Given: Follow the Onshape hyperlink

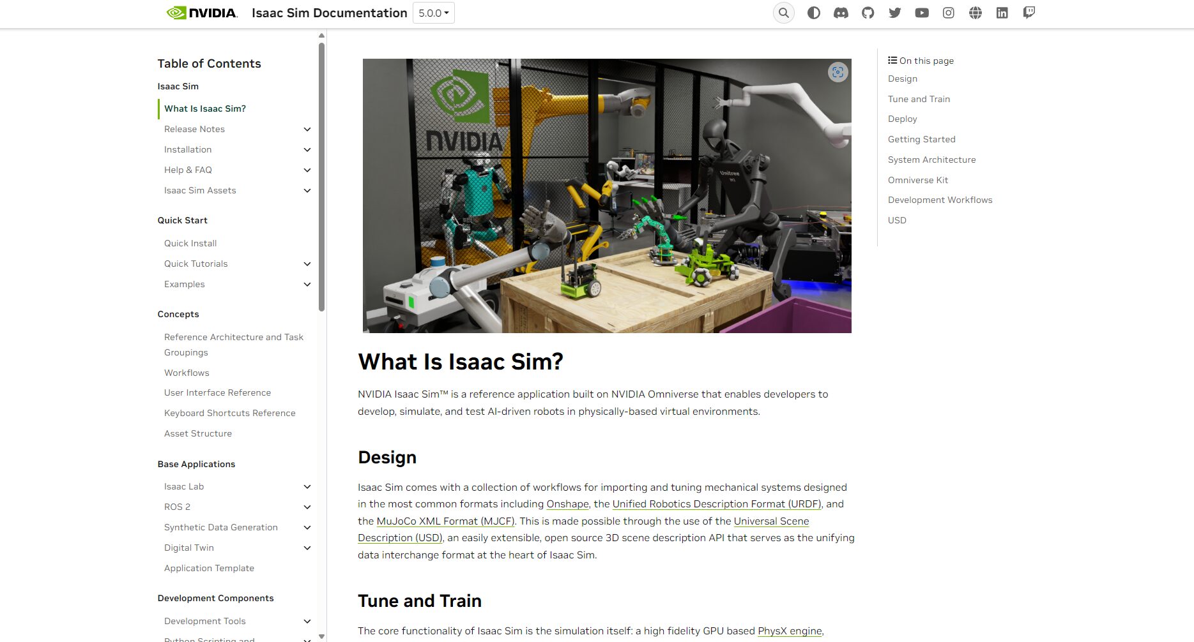Looking at the screenshot, I should [567, 504].
